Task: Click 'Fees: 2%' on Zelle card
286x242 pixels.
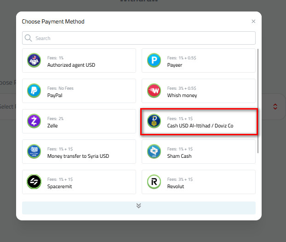Action: pyautogui.click(x=55, y=118)
